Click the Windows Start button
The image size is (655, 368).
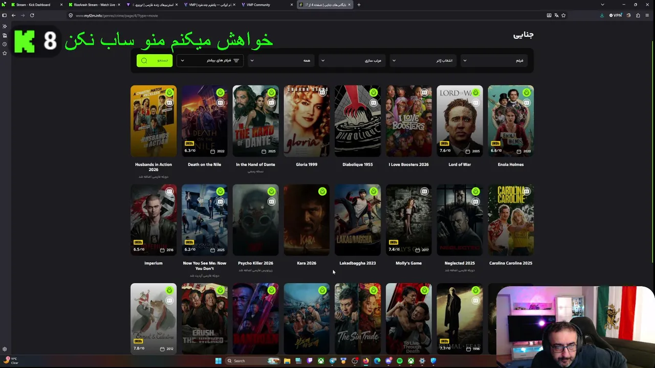point(219,361)
